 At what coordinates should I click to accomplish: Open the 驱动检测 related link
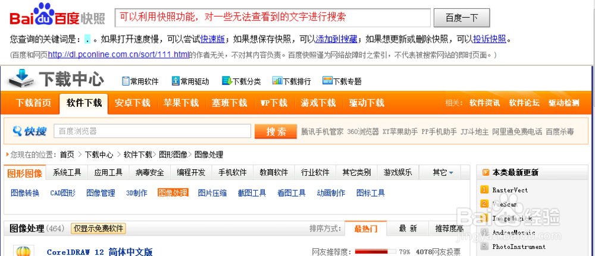click(563, 103)
